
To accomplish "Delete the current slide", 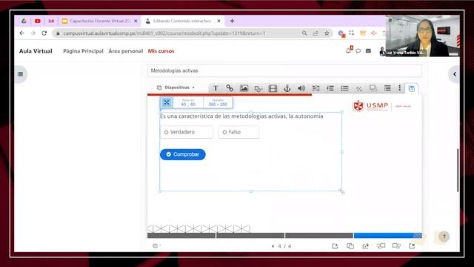I will click(x=412, y=246).
